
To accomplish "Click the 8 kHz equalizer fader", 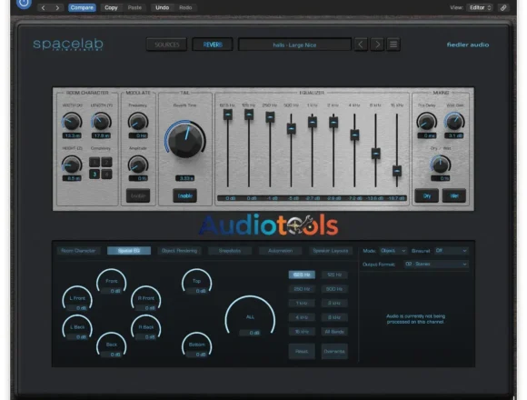I will click(x=376, y=154).
